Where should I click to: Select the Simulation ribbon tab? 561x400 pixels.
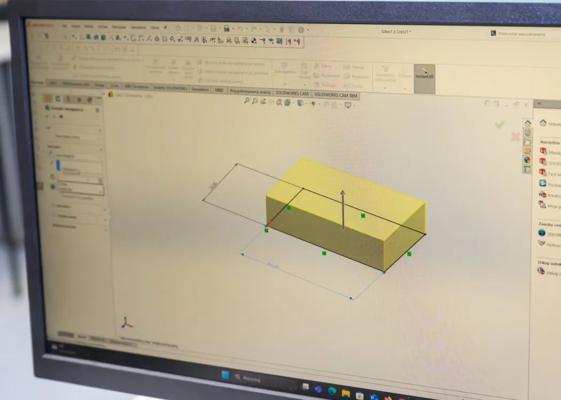click(x=200, y=89)
